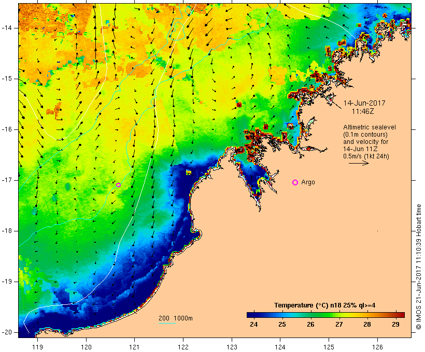Click longitude axis label '122'
The height and width of the screenshot is (352, 425).
(x=183, y=347)
